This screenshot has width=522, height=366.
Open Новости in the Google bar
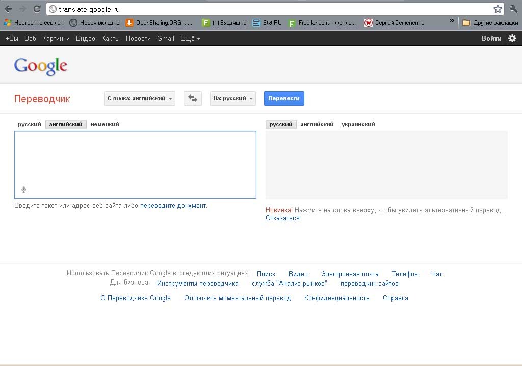138,39
